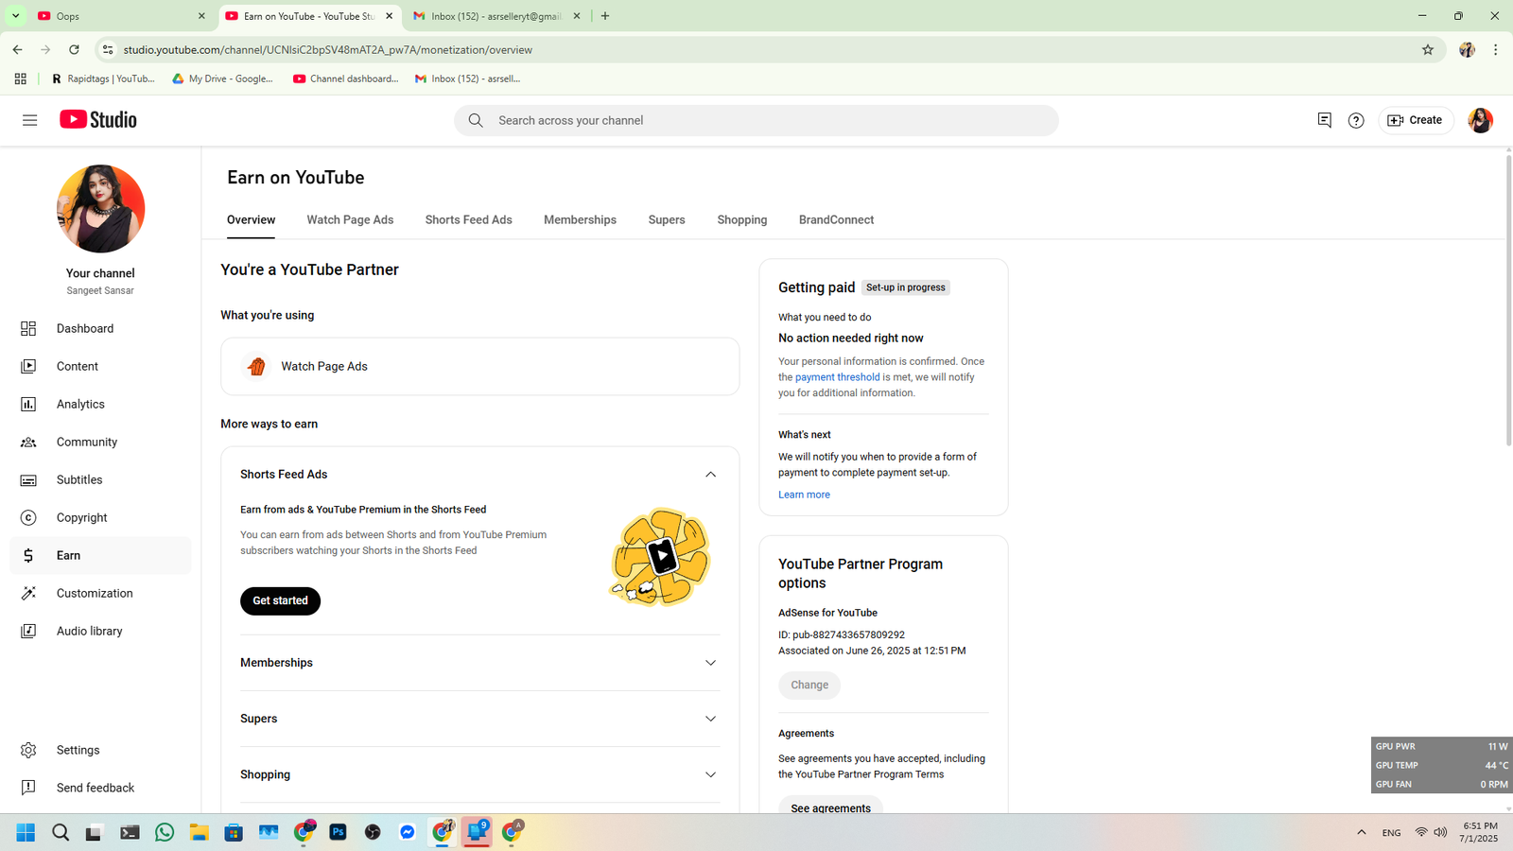Open the hamburger navigation menu

[29, 120]
